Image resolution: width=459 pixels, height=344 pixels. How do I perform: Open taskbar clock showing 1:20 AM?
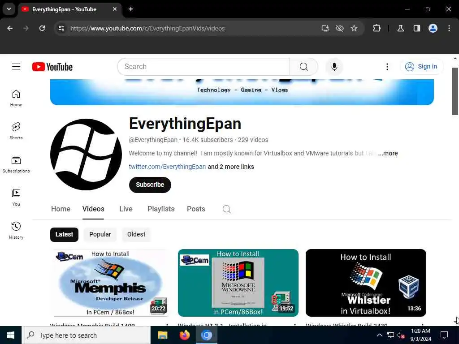point(420,335)
